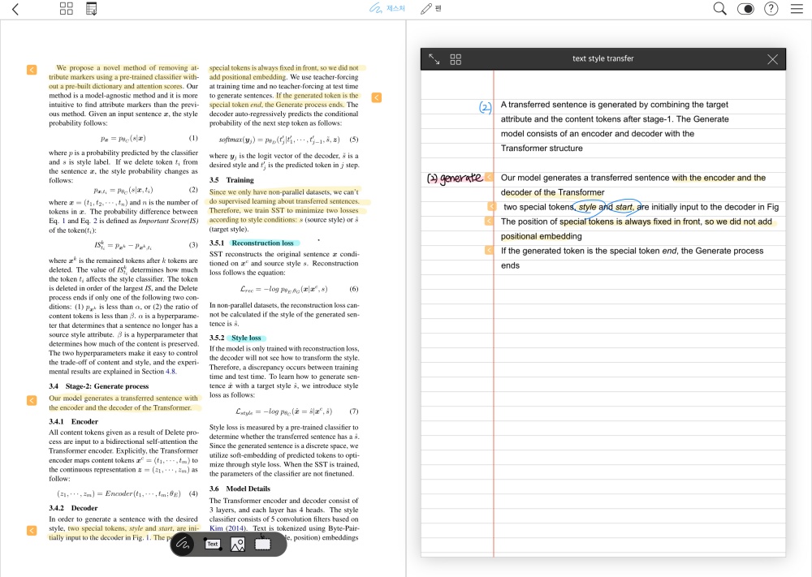Open page thumbnails grid in top toolbar

click(67, 10)
